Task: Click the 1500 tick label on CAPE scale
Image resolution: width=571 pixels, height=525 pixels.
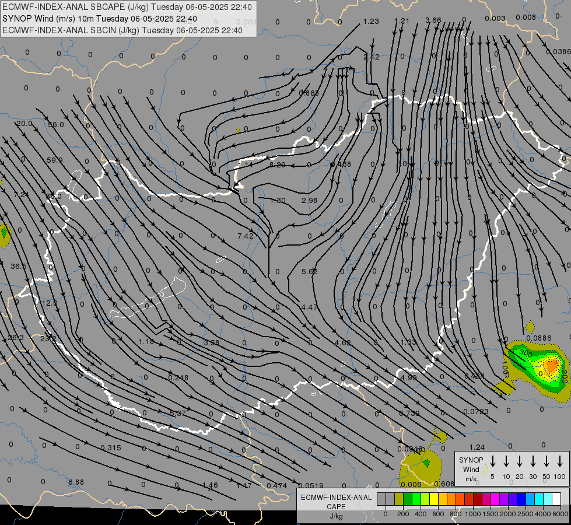Action: [490, 514]
